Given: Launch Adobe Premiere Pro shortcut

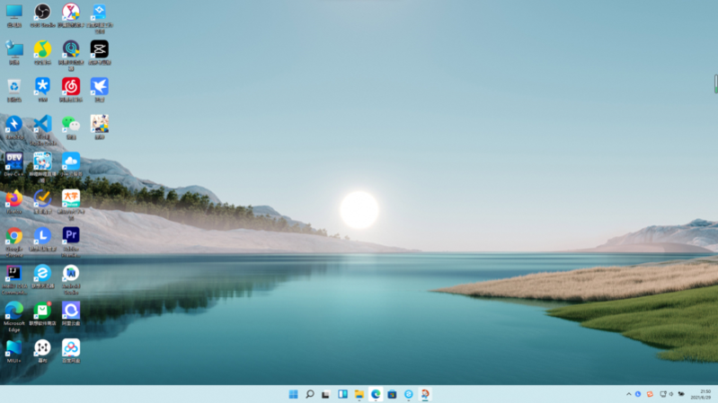Looking at the screenshot, I should [71, 236].
